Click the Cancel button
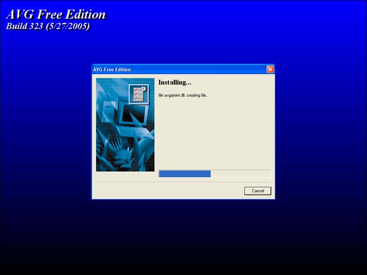The image size is (367, 275). tap(258, 191)
